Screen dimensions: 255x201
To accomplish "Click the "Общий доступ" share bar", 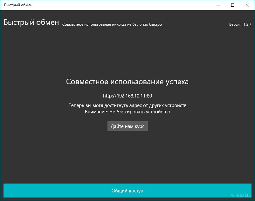I will coord(127,191).
